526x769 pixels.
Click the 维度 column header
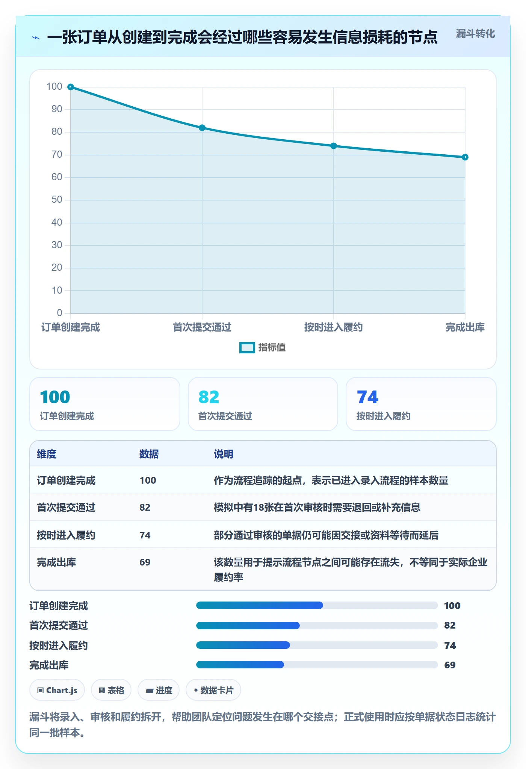click(47, 454)
